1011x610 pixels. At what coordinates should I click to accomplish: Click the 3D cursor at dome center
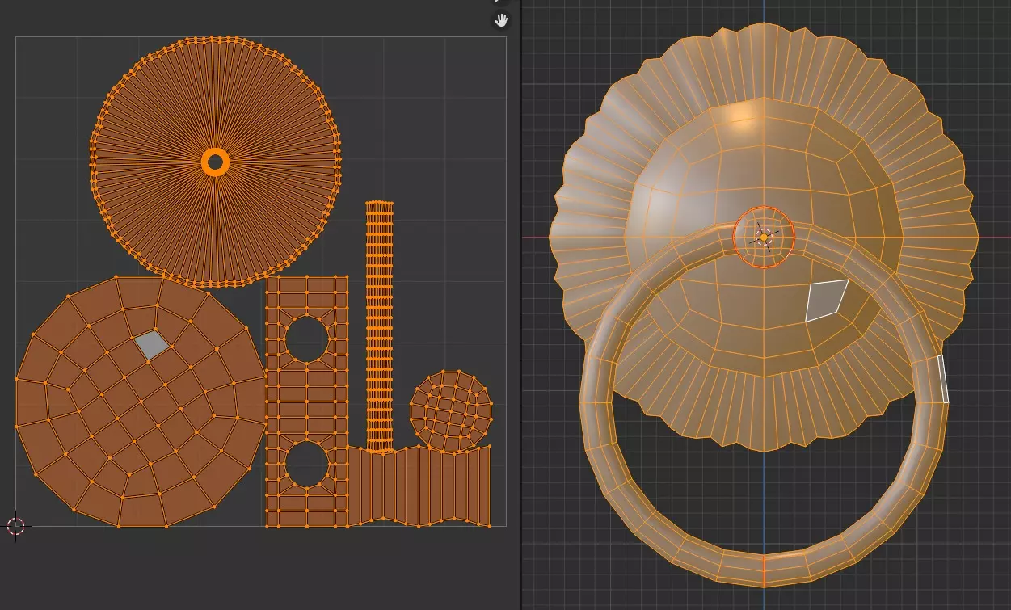[764, 237]
